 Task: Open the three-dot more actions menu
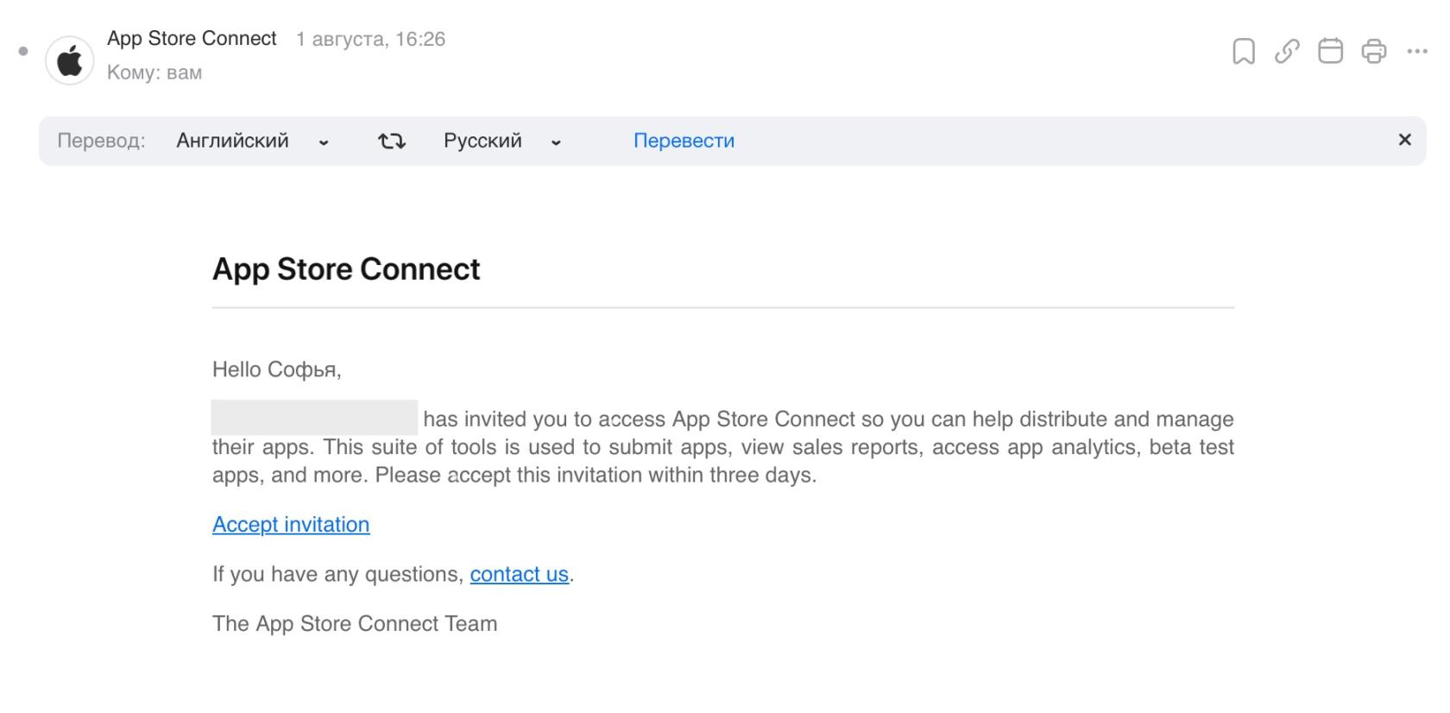[x=1416, y=52]
